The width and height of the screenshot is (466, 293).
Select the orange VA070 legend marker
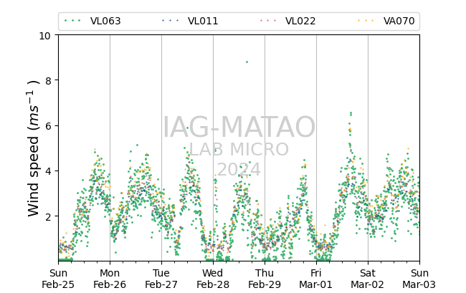[366, 21]
